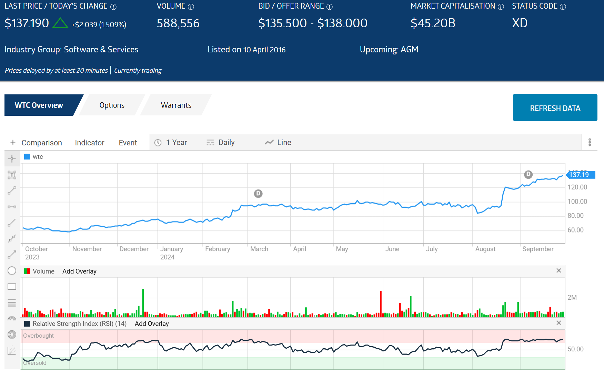Choose the concentric circles tool
The height and width of the screenshot is (370, 604).
(12, 335)
